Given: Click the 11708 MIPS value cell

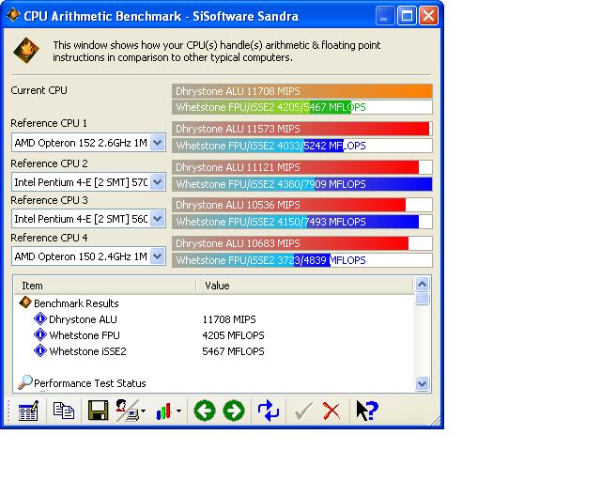Looking at the screenshot, I should click(x=229, y=319).
